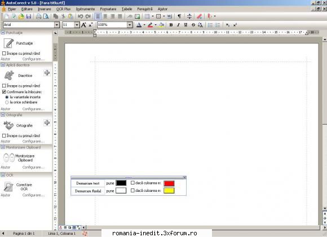
Task: Click the Redo arrow icon
Action: [x=88, y=16]
